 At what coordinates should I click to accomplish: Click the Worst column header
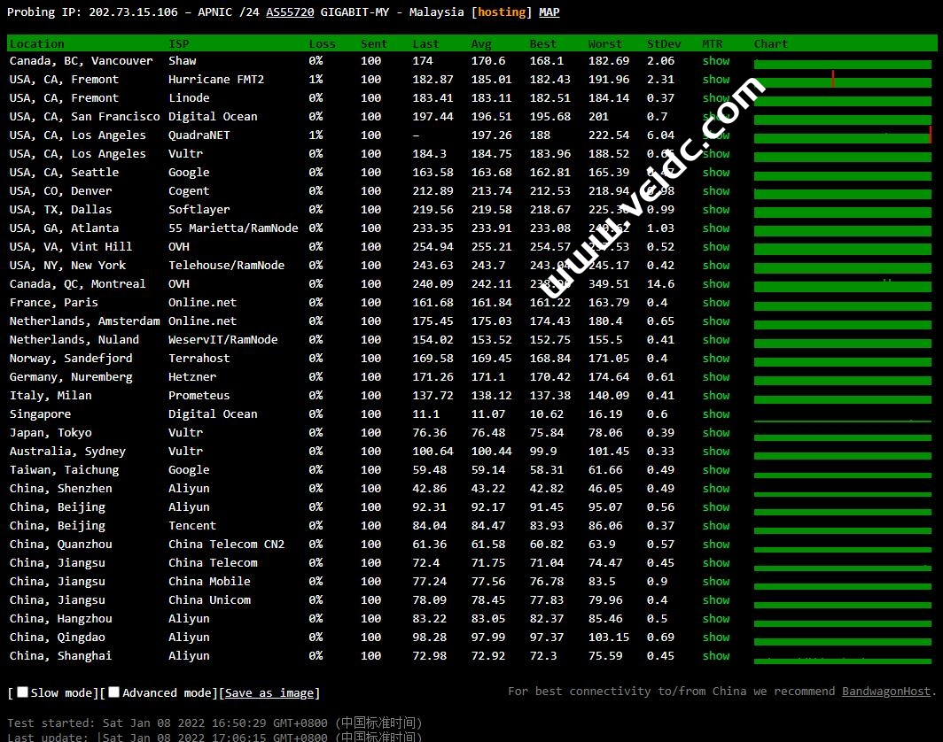(x=605, y=44)
